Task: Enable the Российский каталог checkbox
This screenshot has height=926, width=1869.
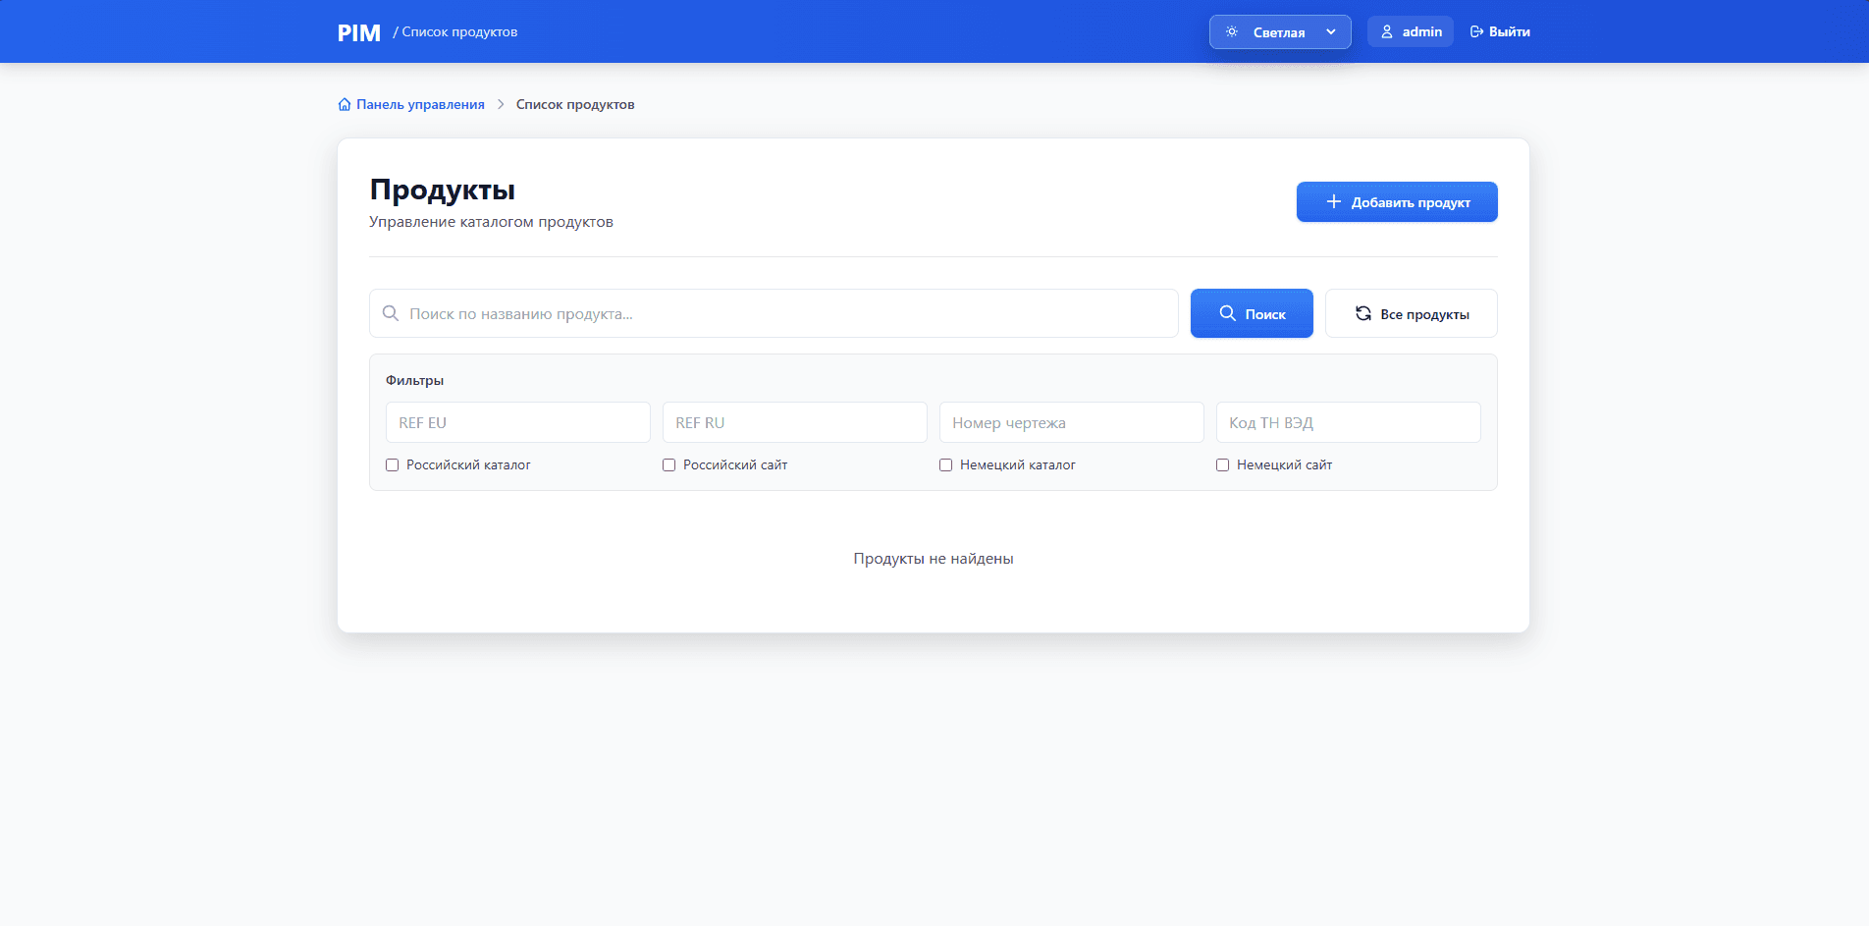Action: 393,465
